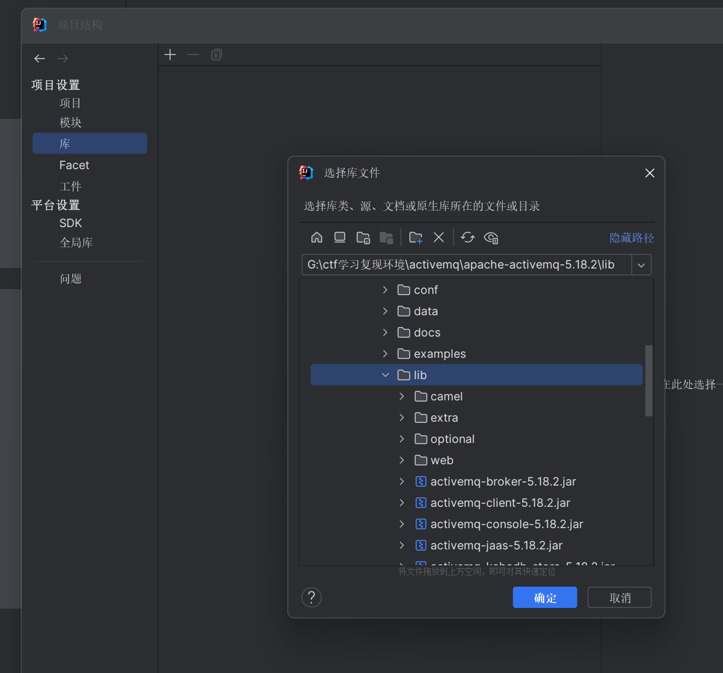Toggle show hidden files eye icon
Viewport: 723px width, 673px height.
pyautogui.click(x=491, y=238)
